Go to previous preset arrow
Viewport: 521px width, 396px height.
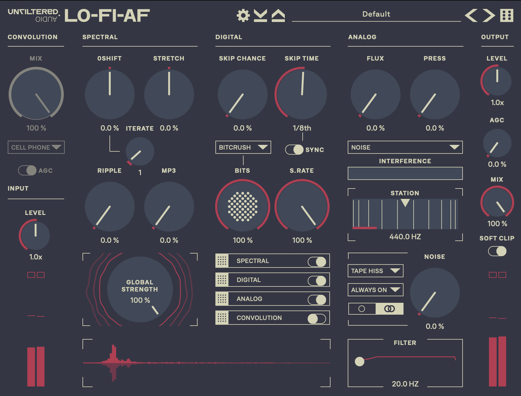pos(471,15)
